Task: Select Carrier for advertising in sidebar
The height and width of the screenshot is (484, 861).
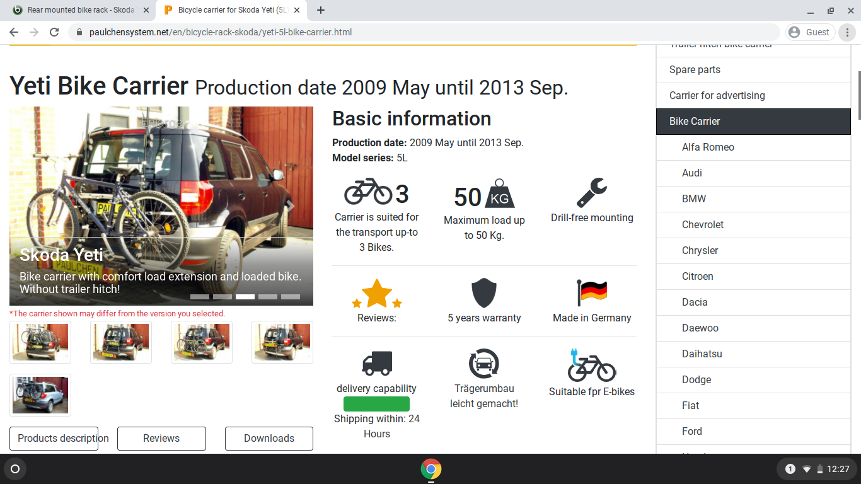Action: [753, 96]
